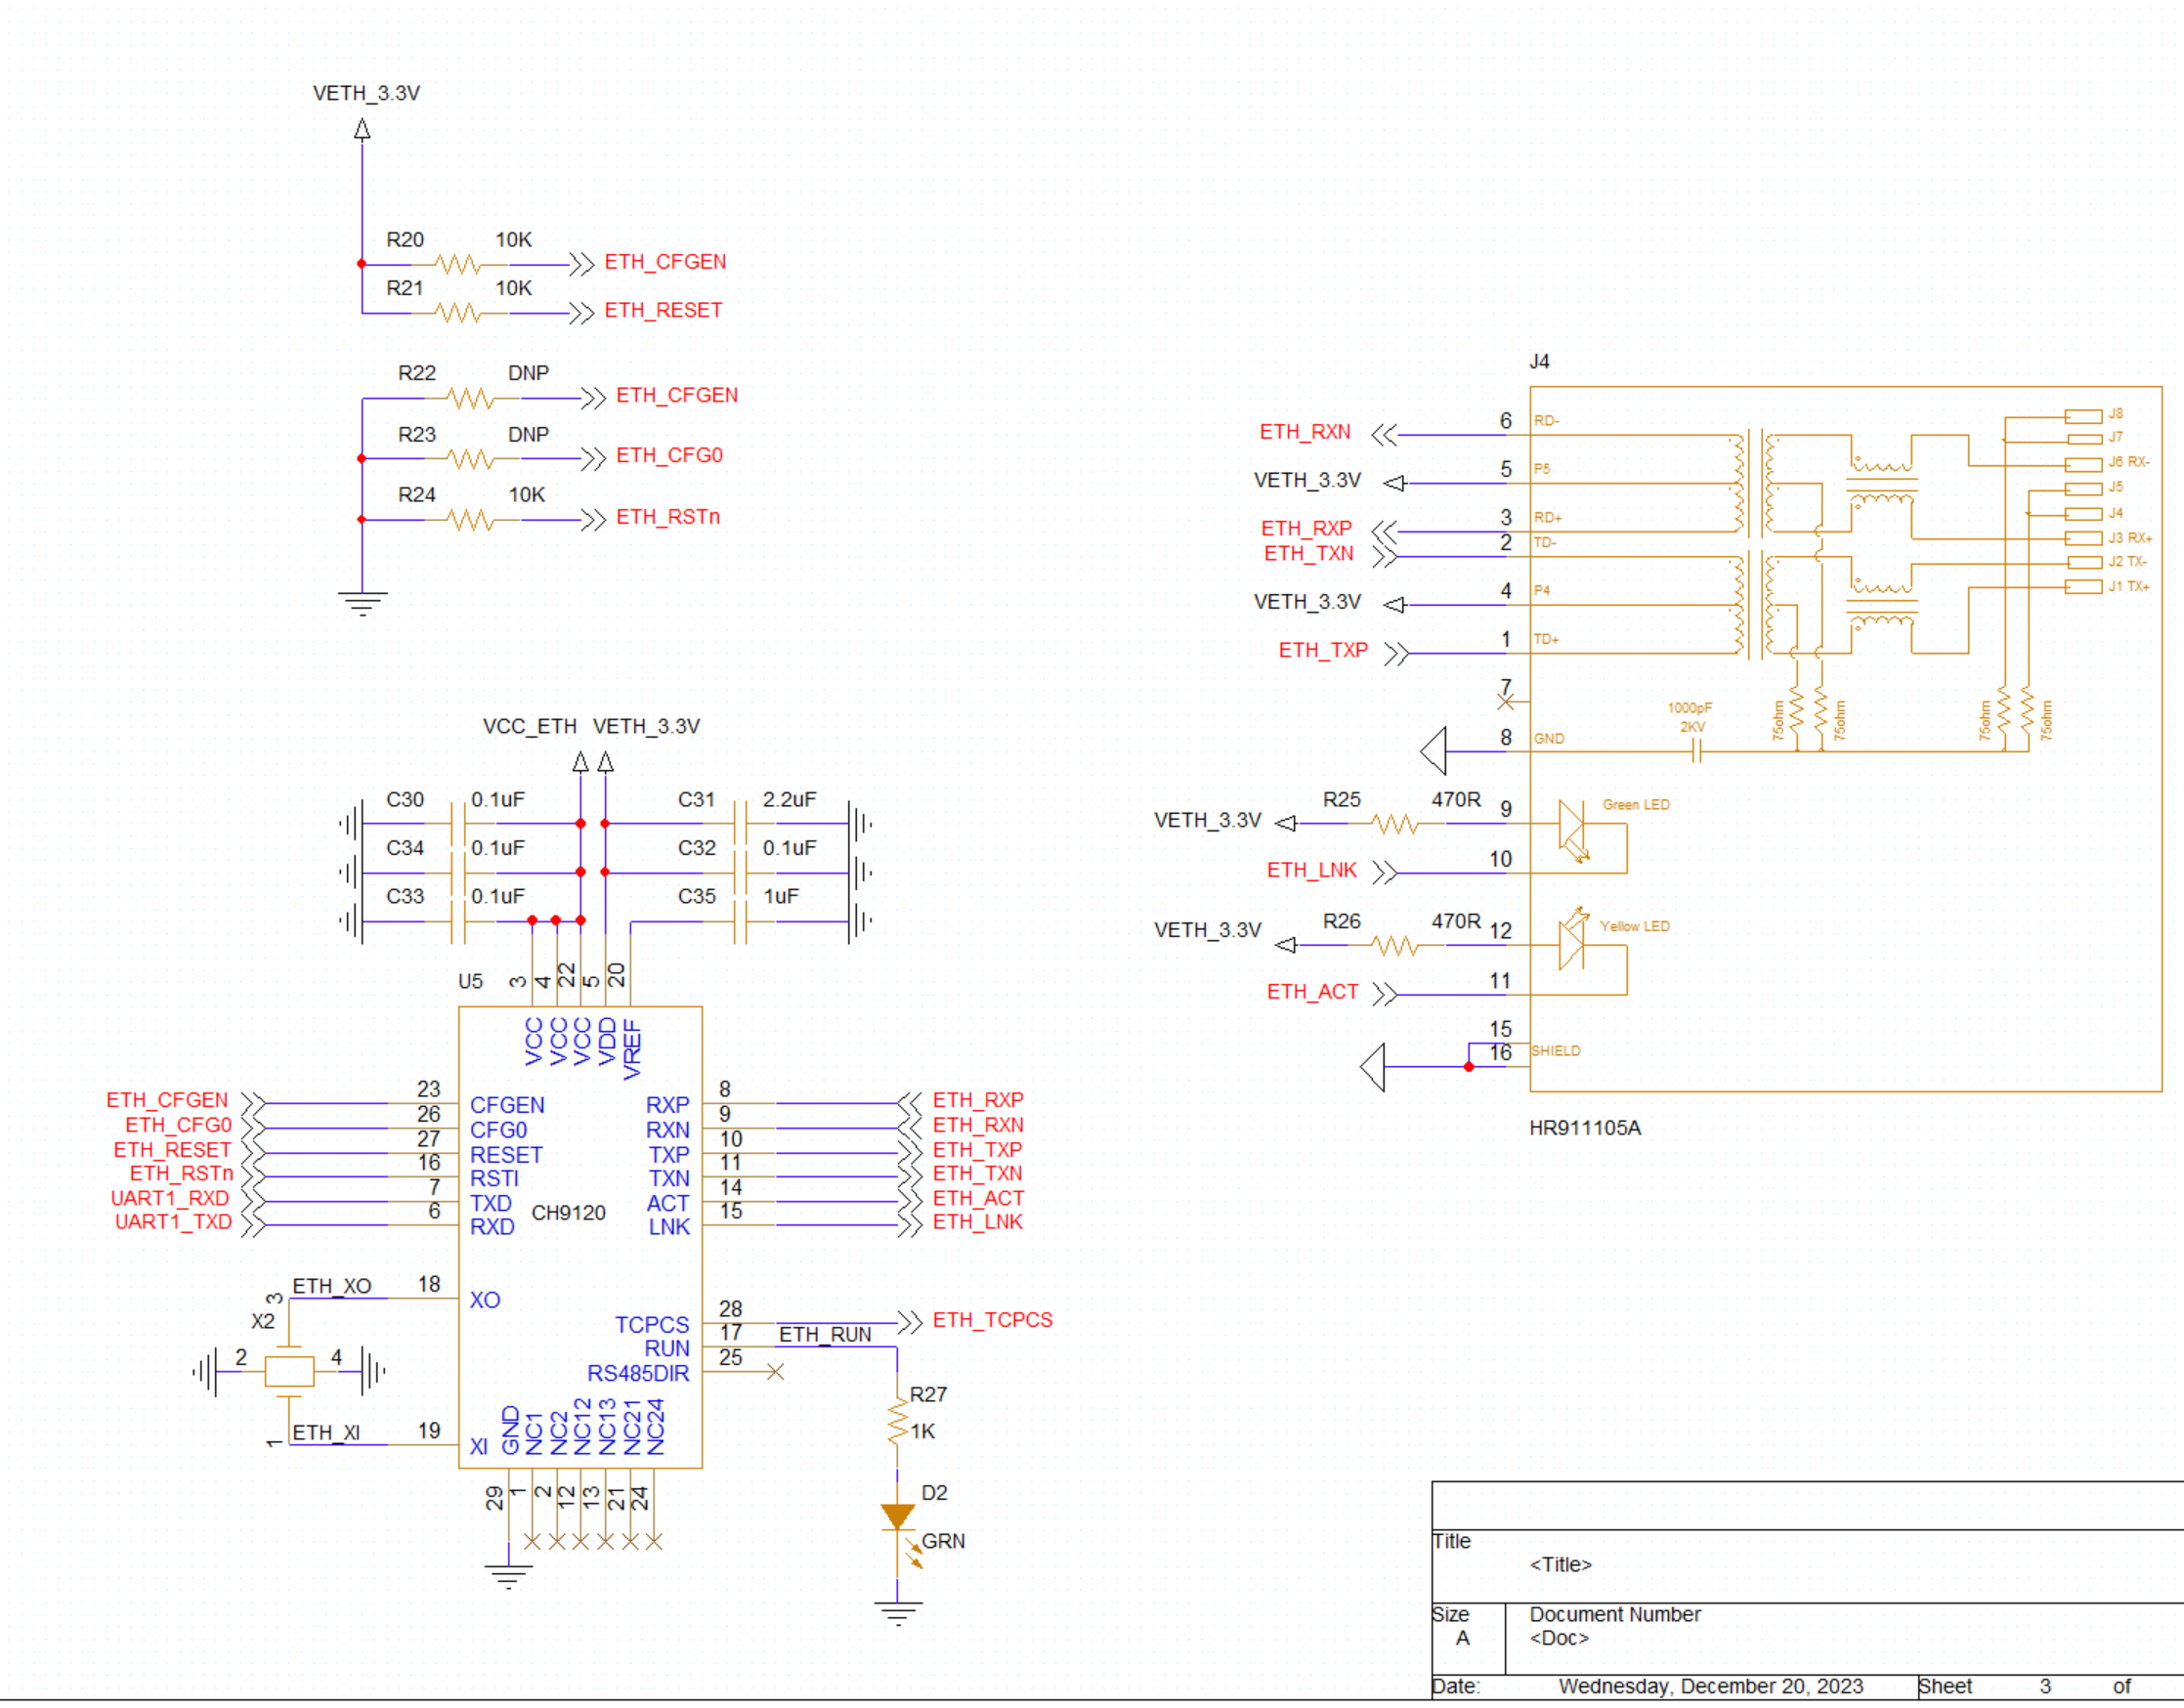This screenshot has height=1708, width=2184.
Task: Click ETH_CFG0 label next to R23
Action: 669,455
